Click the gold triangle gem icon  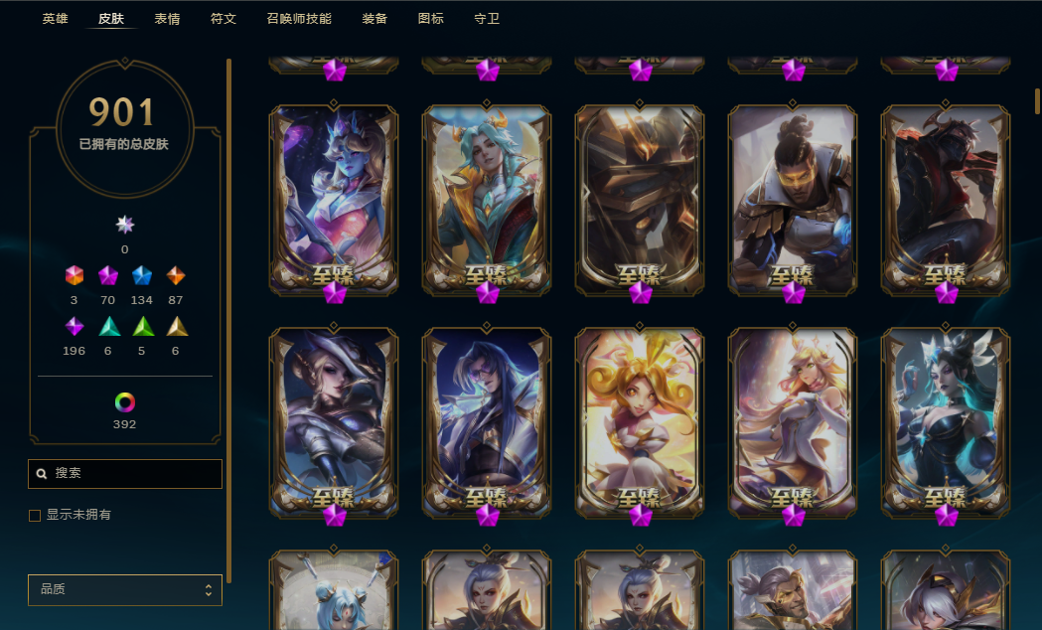coord(177,326)
